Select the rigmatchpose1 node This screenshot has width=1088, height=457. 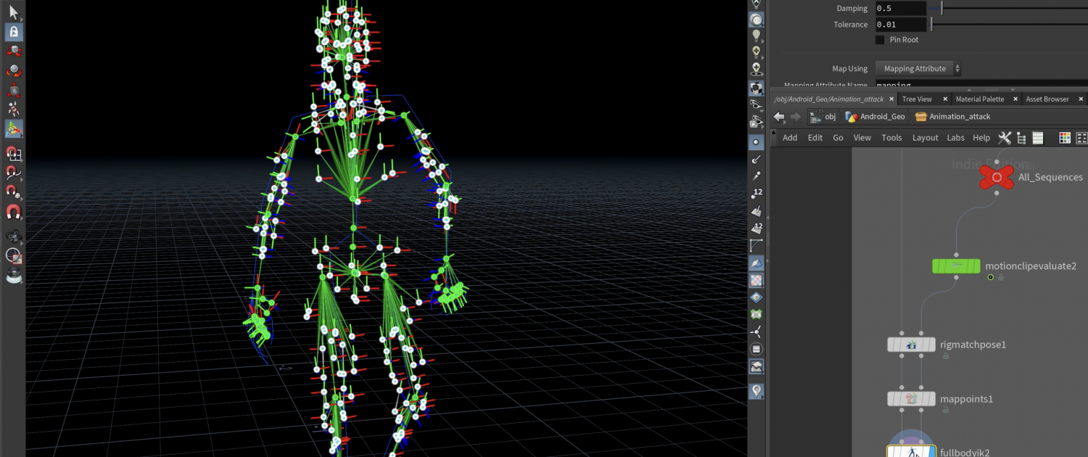coord(912,345)
